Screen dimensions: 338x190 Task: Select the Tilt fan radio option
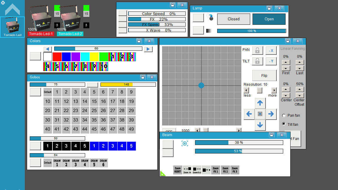tap(284, 124)
